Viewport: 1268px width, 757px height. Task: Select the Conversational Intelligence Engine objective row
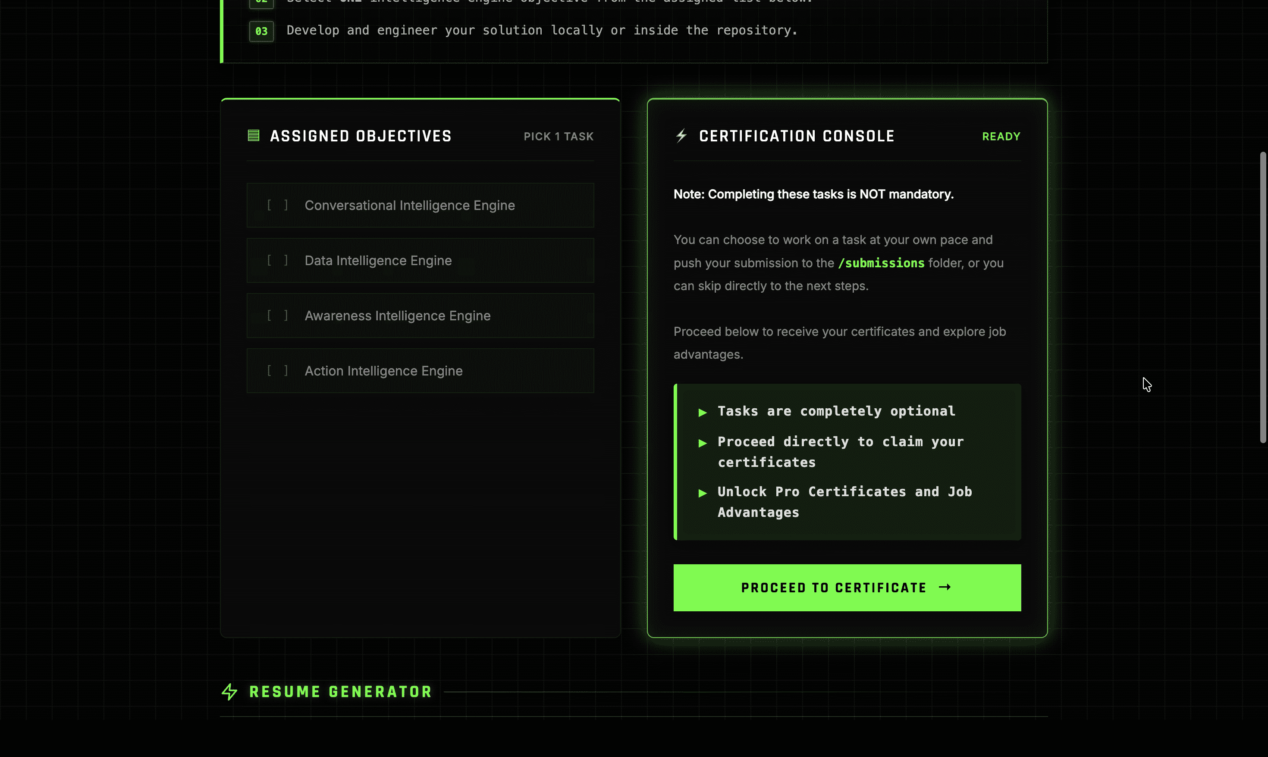421,205
